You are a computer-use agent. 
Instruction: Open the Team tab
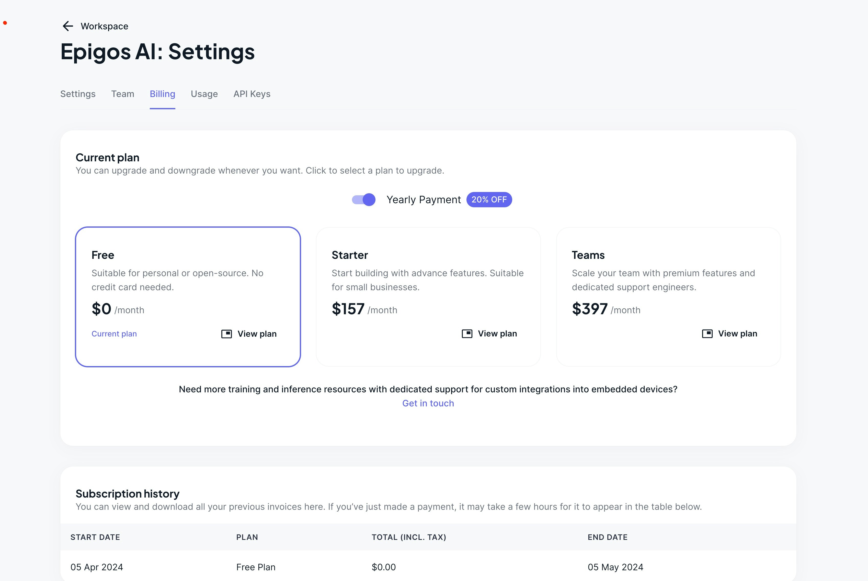tap(122, 94)
